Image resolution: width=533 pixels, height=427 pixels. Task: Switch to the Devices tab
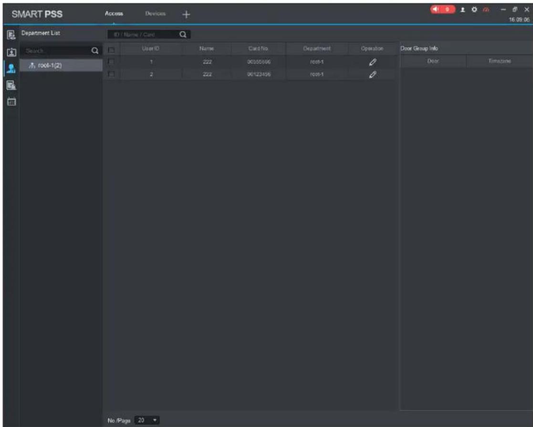point(156,14)
